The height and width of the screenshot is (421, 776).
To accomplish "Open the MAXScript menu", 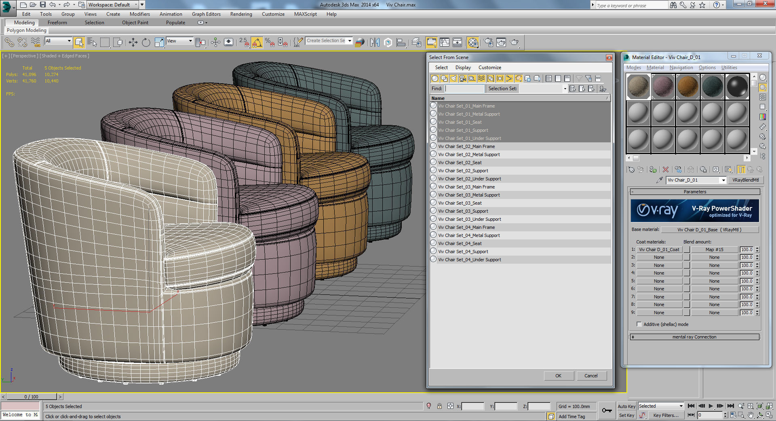I will 305,14.
